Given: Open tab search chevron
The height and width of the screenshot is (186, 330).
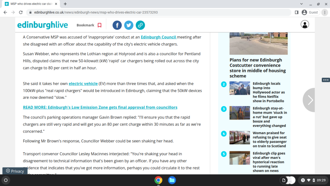Looking at the screenshot, I should (301, 4).
